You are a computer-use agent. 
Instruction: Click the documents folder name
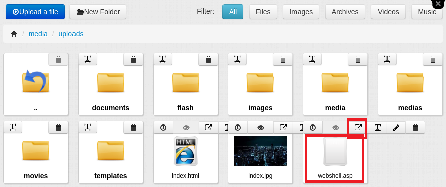tap(111, 108)
